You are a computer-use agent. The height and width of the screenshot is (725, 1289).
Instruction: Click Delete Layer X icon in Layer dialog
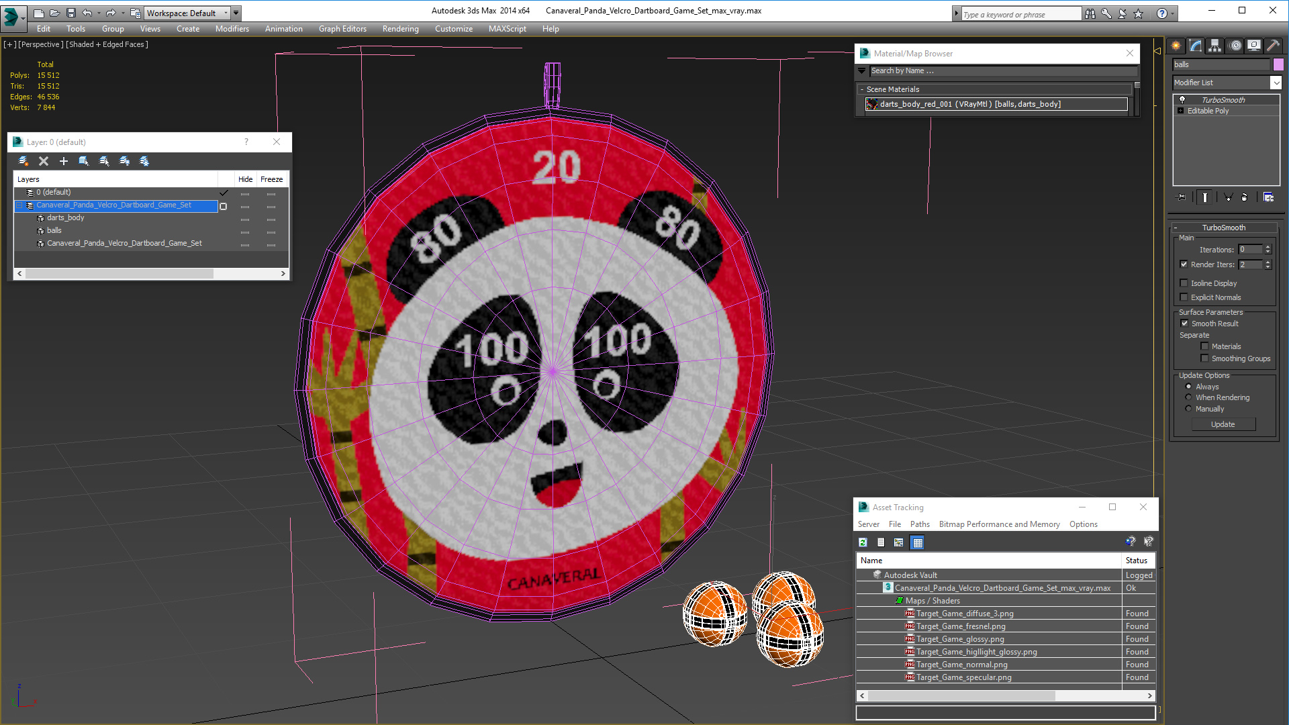[44, 161]
